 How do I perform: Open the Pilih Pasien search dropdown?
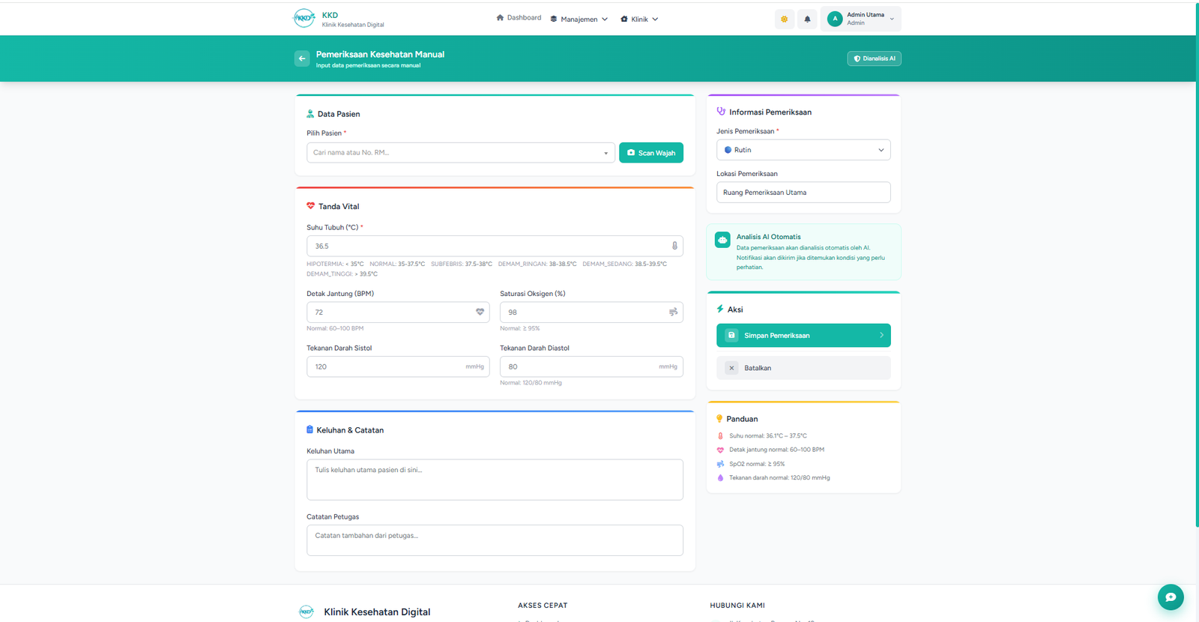tap(461, 153)
